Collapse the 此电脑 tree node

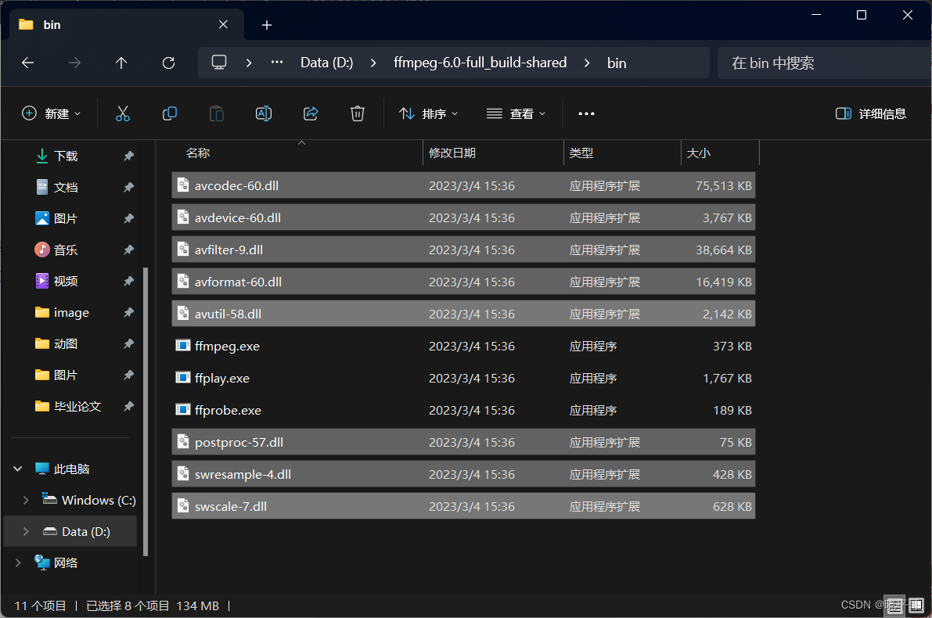(x=18, y=469)
